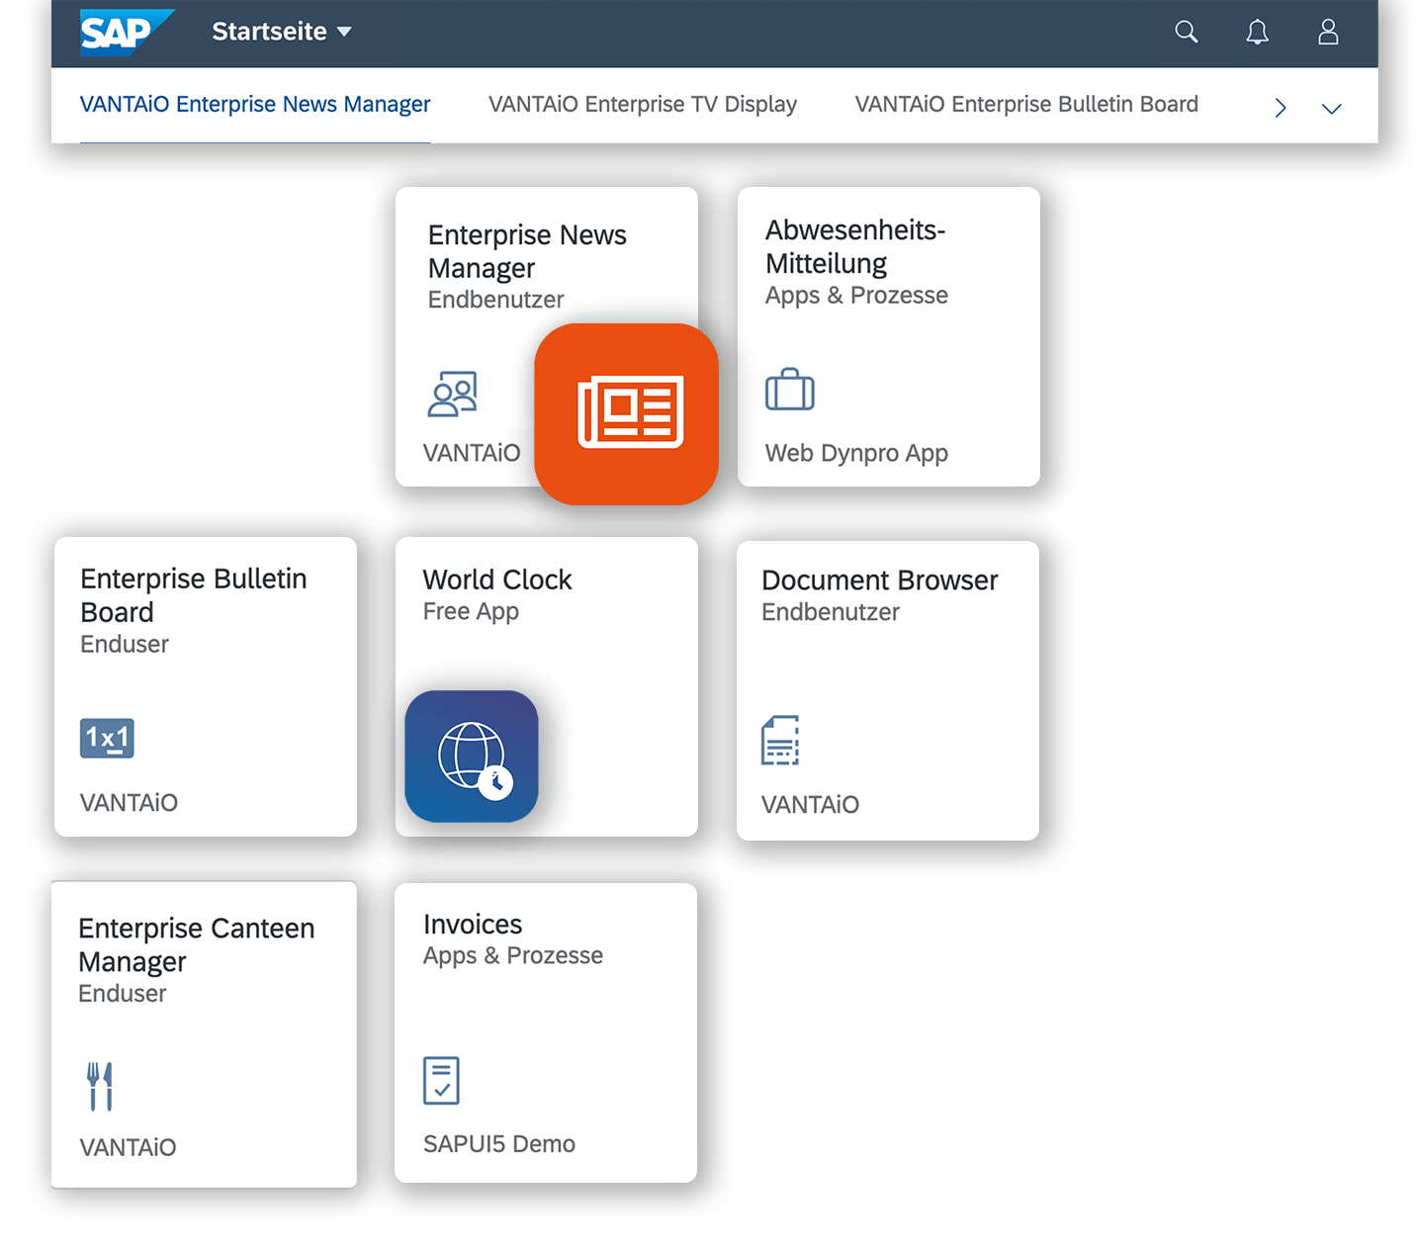Click the 1x1 icon on Enterprise Bulletin Board tile
1416x1249 pixels.
click(x=106, y=738)
